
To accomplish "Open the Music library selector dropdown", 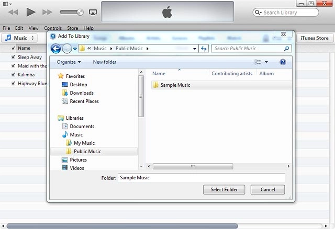I will click(19, 38).
